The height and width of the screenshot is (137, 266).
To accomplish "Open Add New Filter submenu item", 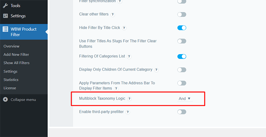I will (16, 55).
